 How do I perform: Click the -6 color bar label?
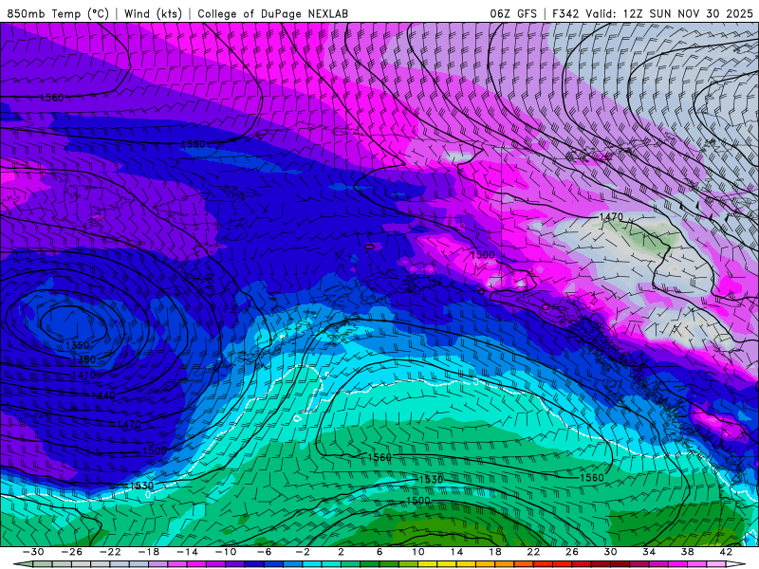click(265, 552)
